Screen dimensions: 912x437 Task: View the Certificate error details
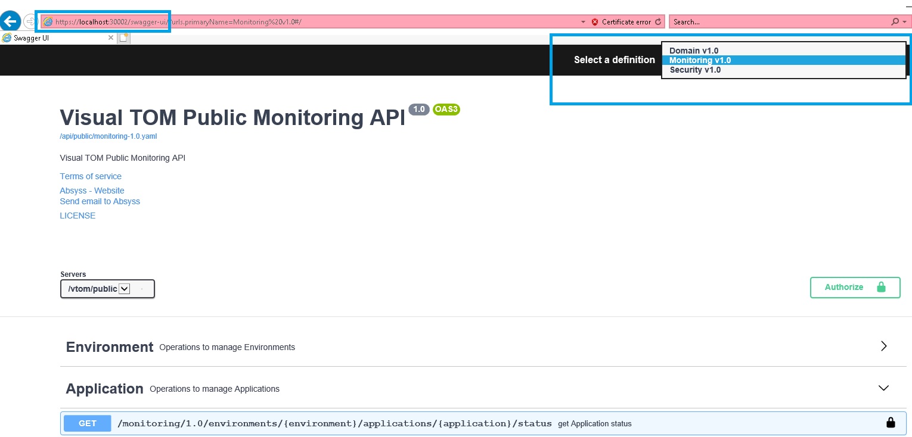coord(626,22)
